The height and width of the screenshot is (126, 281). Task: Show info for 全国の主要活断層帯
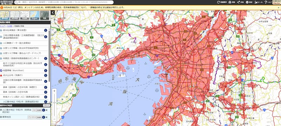pyautogui.click(x=46, y=81)
